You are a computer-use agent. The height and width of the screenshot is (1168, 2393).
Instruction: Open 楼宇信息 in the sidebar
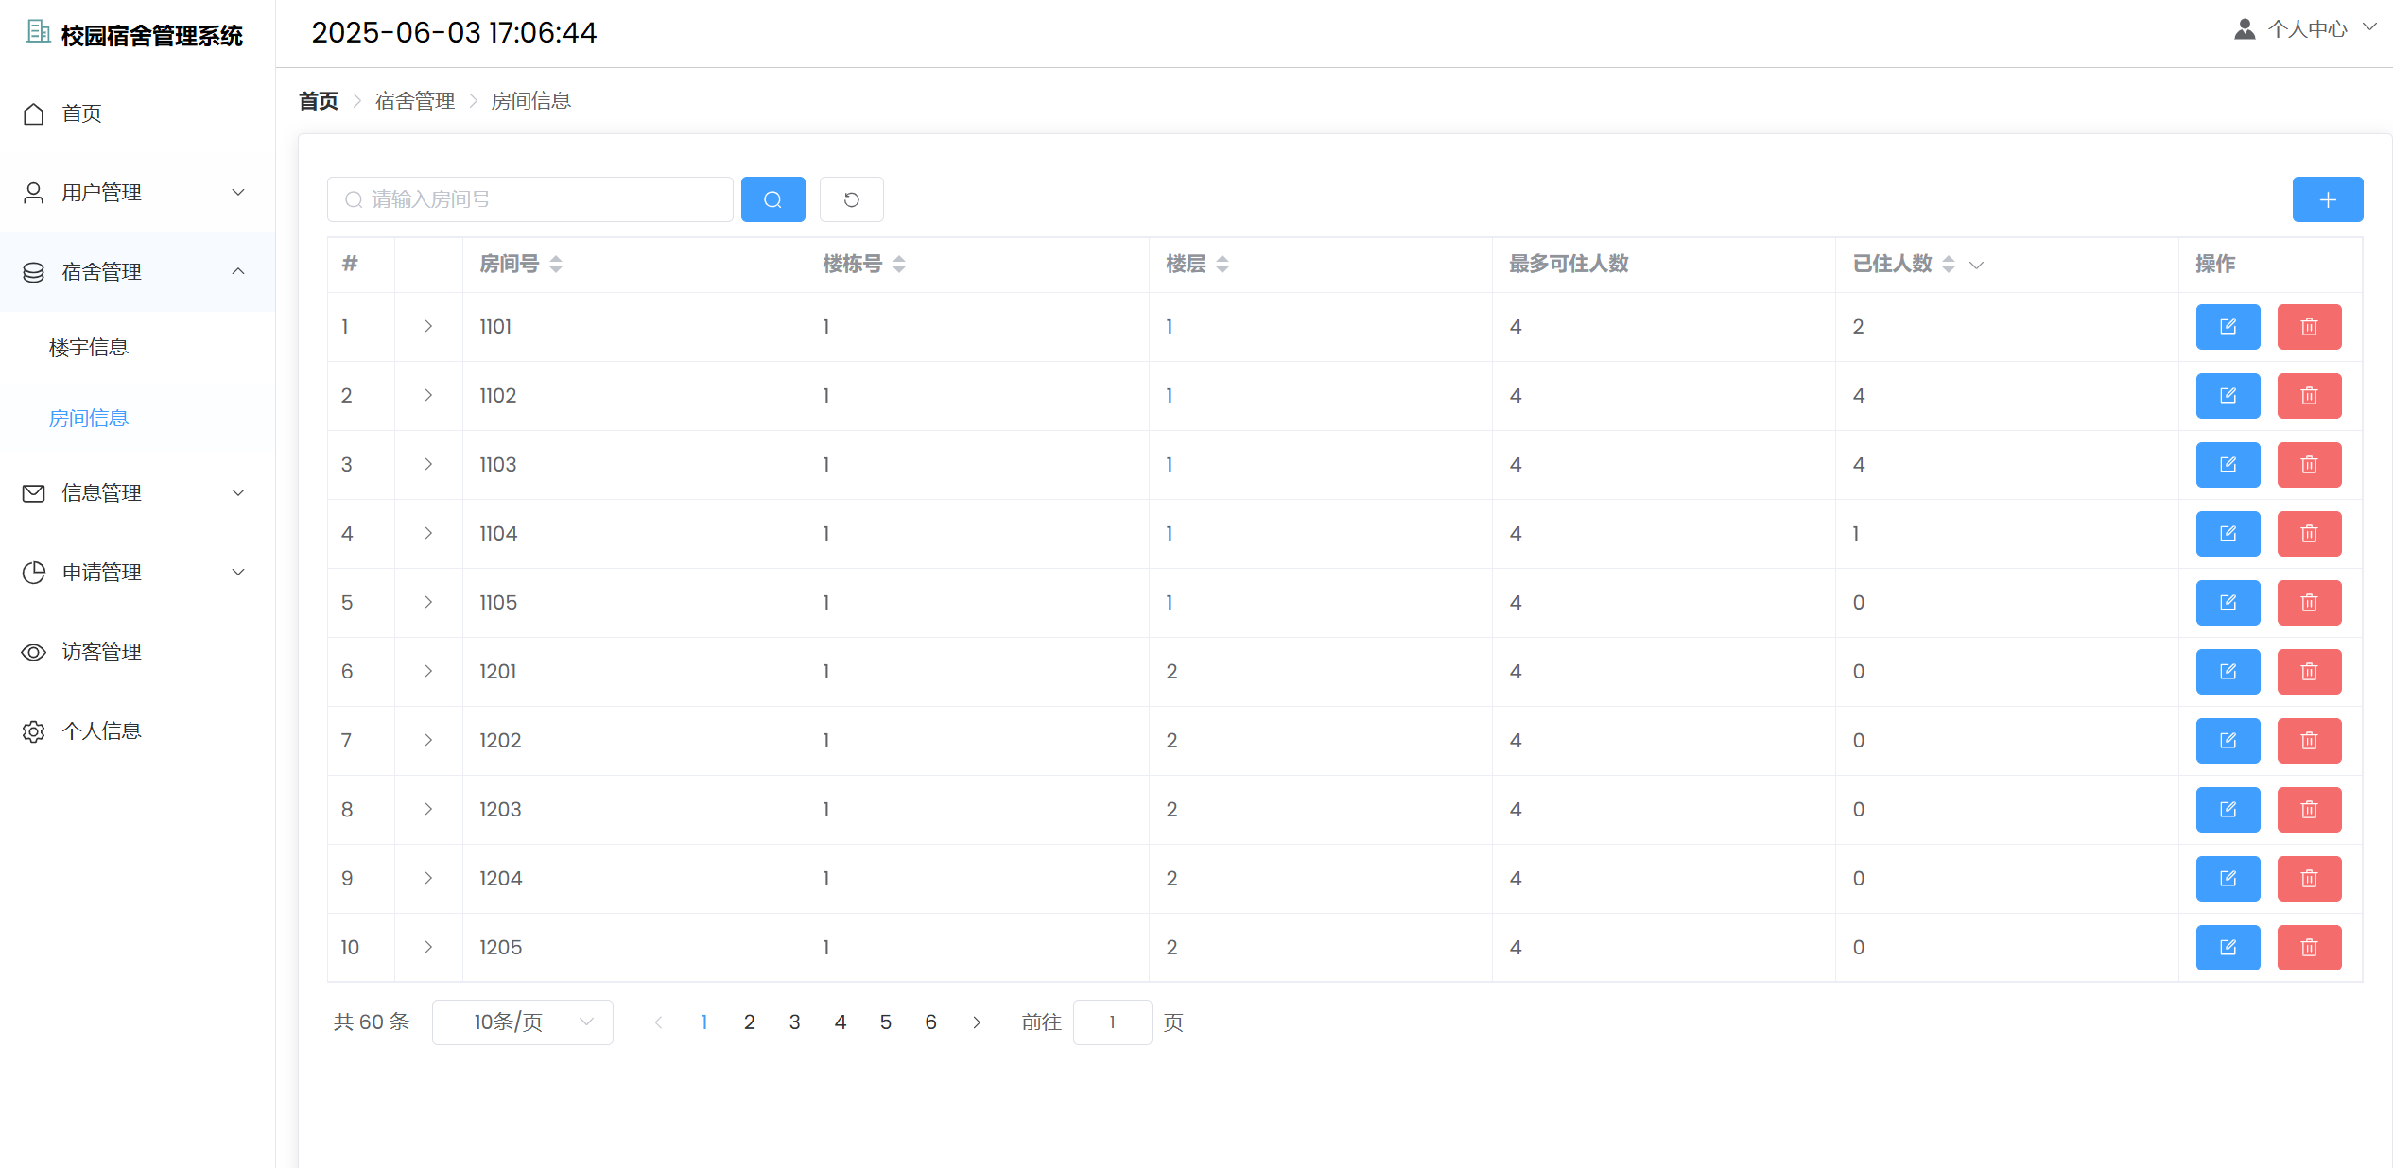pyautogui.click(x=89, y=348)
